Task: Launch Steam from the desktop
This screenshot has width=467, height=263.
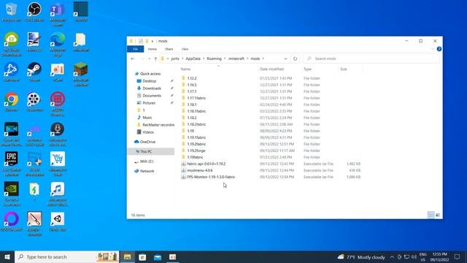Action: (34, 72)
